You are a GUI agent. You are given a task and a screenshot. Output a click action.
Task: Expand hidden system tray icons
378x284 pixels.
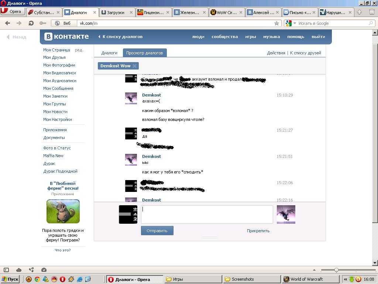click(x=345, y=279)
